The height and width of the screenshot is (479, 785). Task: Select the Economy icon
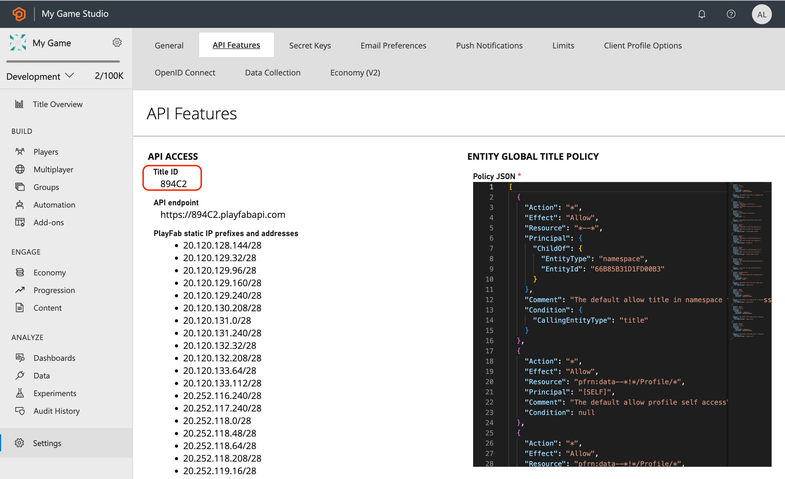click(x=20, y=272)
